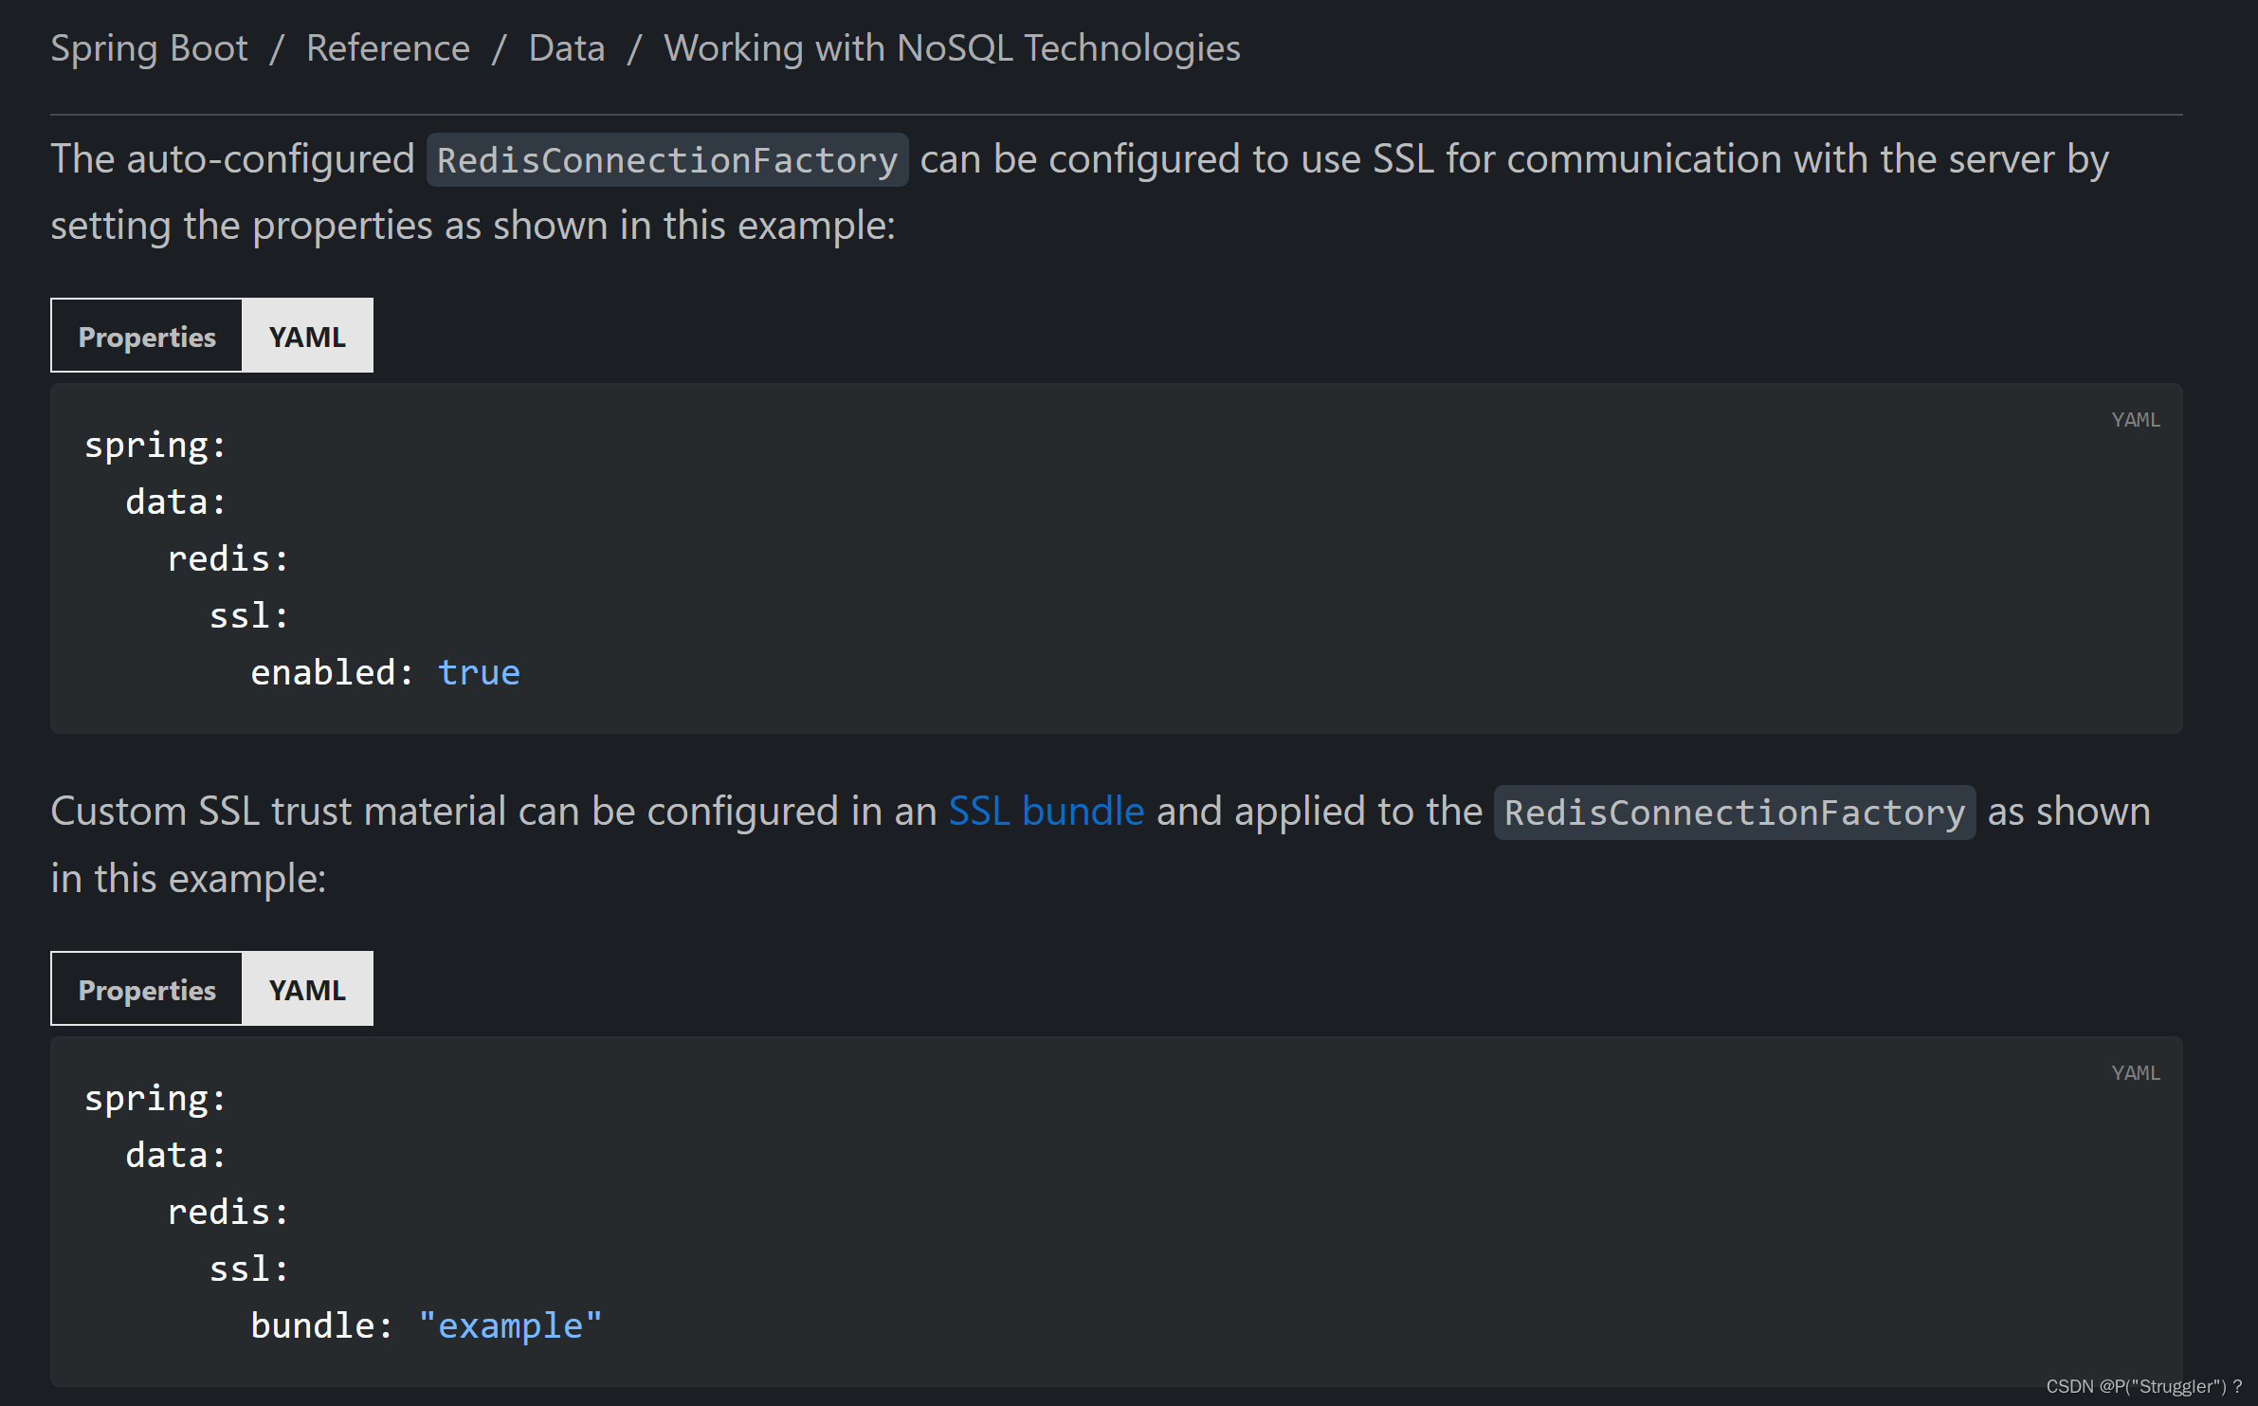Viewport: 2258px width, 1406px height.
Task: Click the YAML label in first code block
Action: 2135,420
